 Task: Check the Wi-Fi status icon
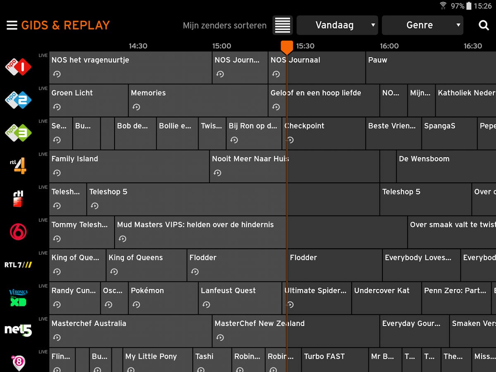click(x=443, y=6)
